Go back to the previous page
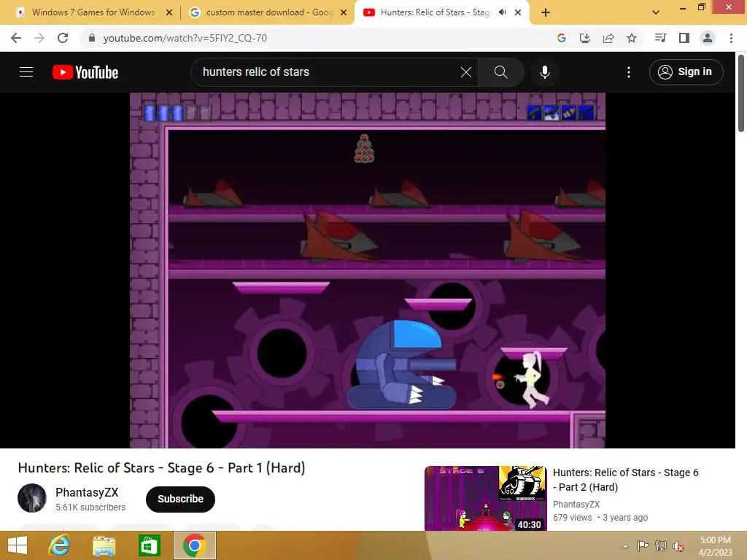The image size is (747, 560). pyautogui.click(x=16, y=38)
